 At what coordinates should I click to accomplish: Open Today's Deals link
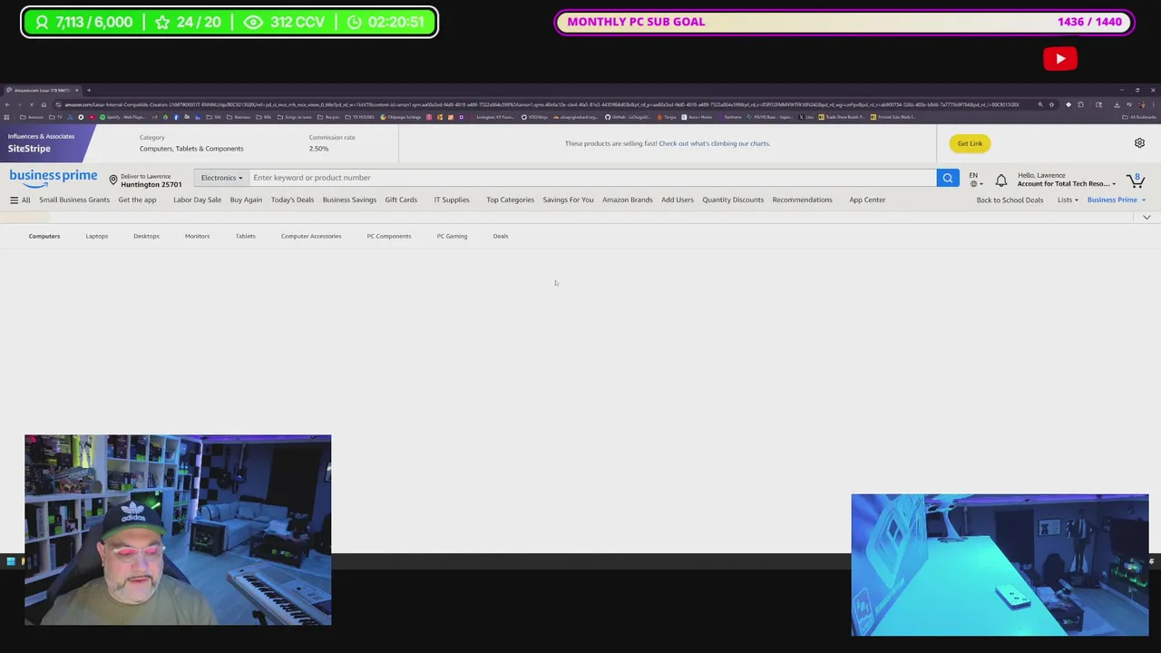click(x=292, y=200)
